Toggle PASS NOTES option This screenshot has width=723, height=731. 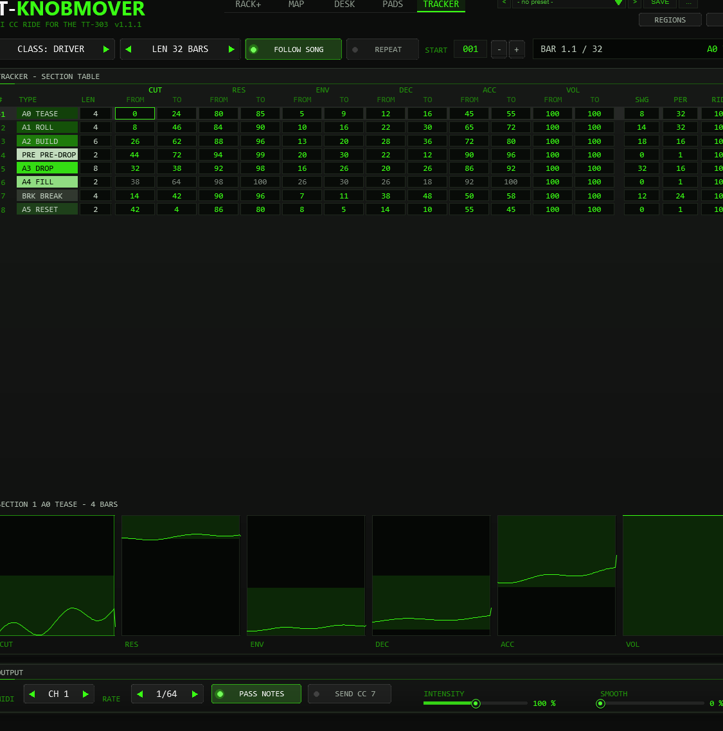click(x=256, y=694)
